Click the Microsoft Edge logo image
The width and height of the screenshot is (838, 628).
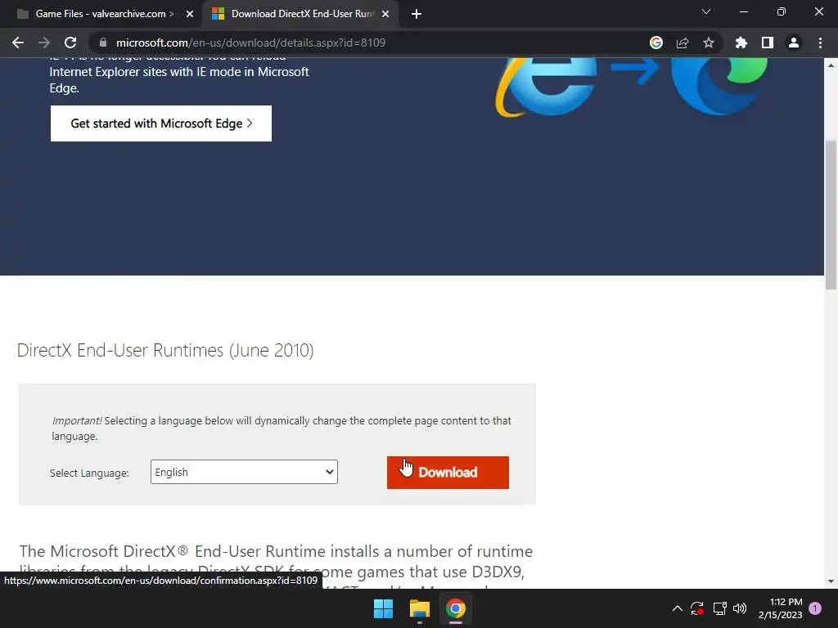719,86
